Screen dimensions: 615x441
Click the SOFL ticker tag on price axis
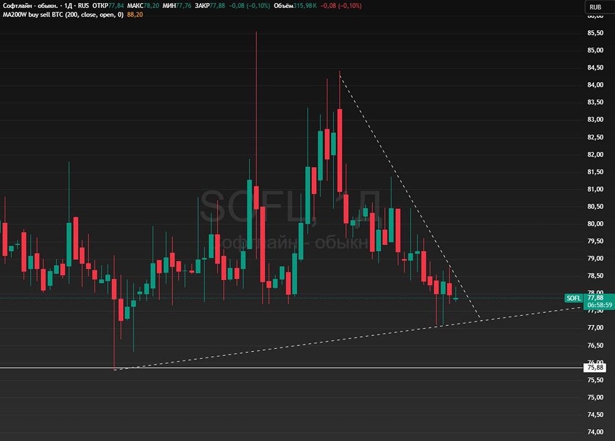pyautogui.click(x=574, y=298)
